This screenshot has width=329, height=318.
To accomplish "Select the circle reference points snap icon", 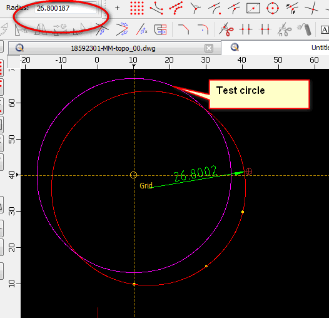I will [273, 8].
